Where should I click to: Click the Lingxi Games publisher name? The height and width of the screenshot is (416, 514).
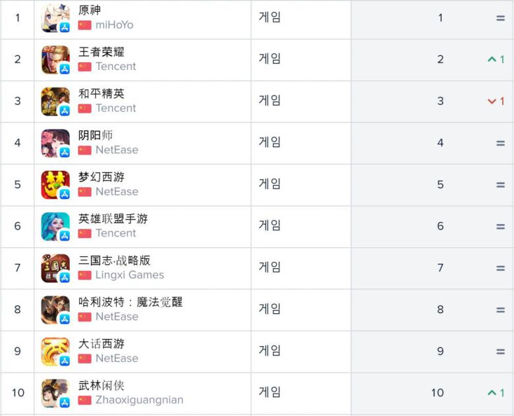129,275
